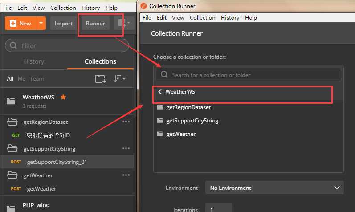The height and width of the screenshot is (212, 355).
Task: Click the Search for a collection or folder field
Action: [x=249, y=74]
